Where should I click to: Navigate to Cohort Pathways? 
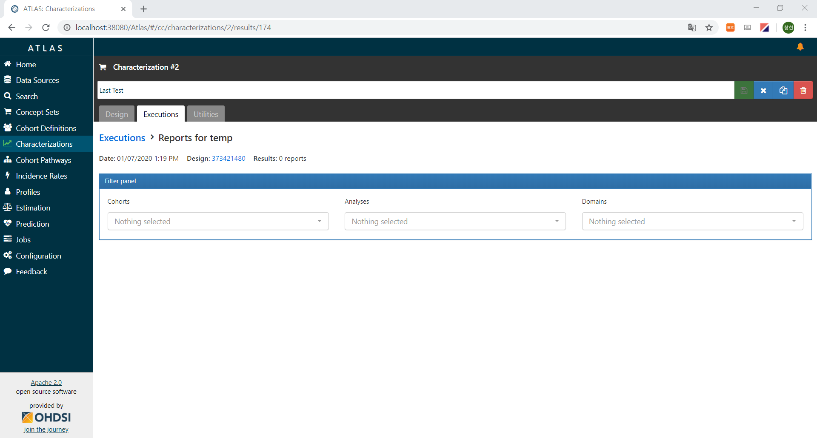(43, 160)
